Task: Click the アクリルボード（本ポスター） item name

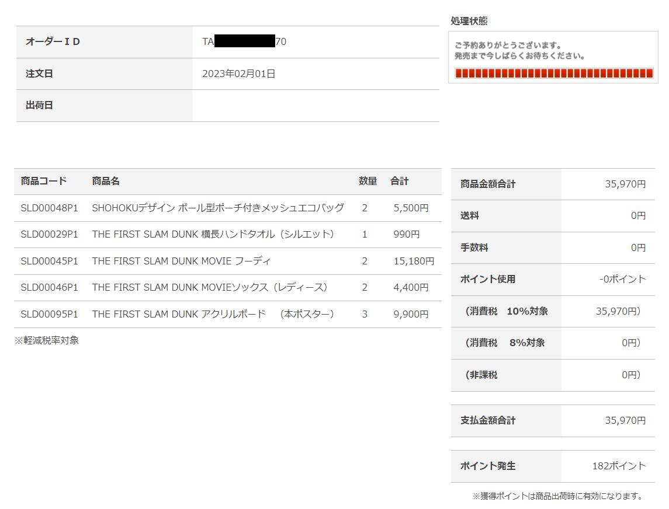Action: pyautogui.click(x=213, y=314)
